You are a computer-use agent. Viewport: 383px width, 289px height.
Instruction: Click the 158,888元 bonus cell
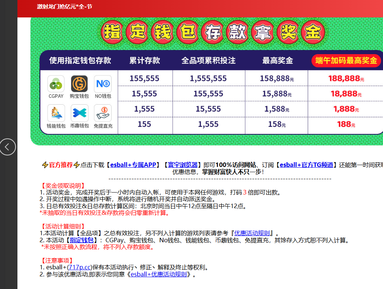[277, 78]
